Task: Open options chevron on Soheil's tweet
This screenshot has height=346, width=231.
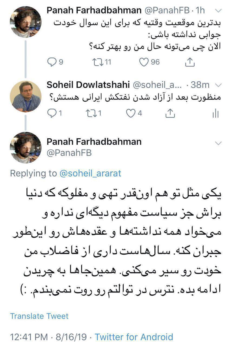Action: (x=218, y=85)
